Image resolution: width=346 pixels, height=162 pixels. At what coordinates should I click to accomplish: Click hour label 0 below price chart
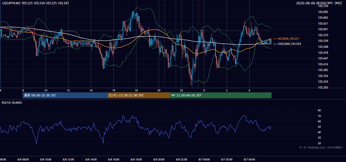coord(204,90)
